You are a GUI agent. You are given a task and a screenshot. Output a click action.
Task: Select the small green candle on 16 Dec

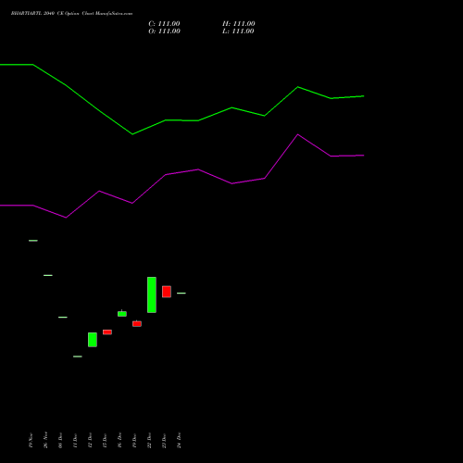(122, 314)
